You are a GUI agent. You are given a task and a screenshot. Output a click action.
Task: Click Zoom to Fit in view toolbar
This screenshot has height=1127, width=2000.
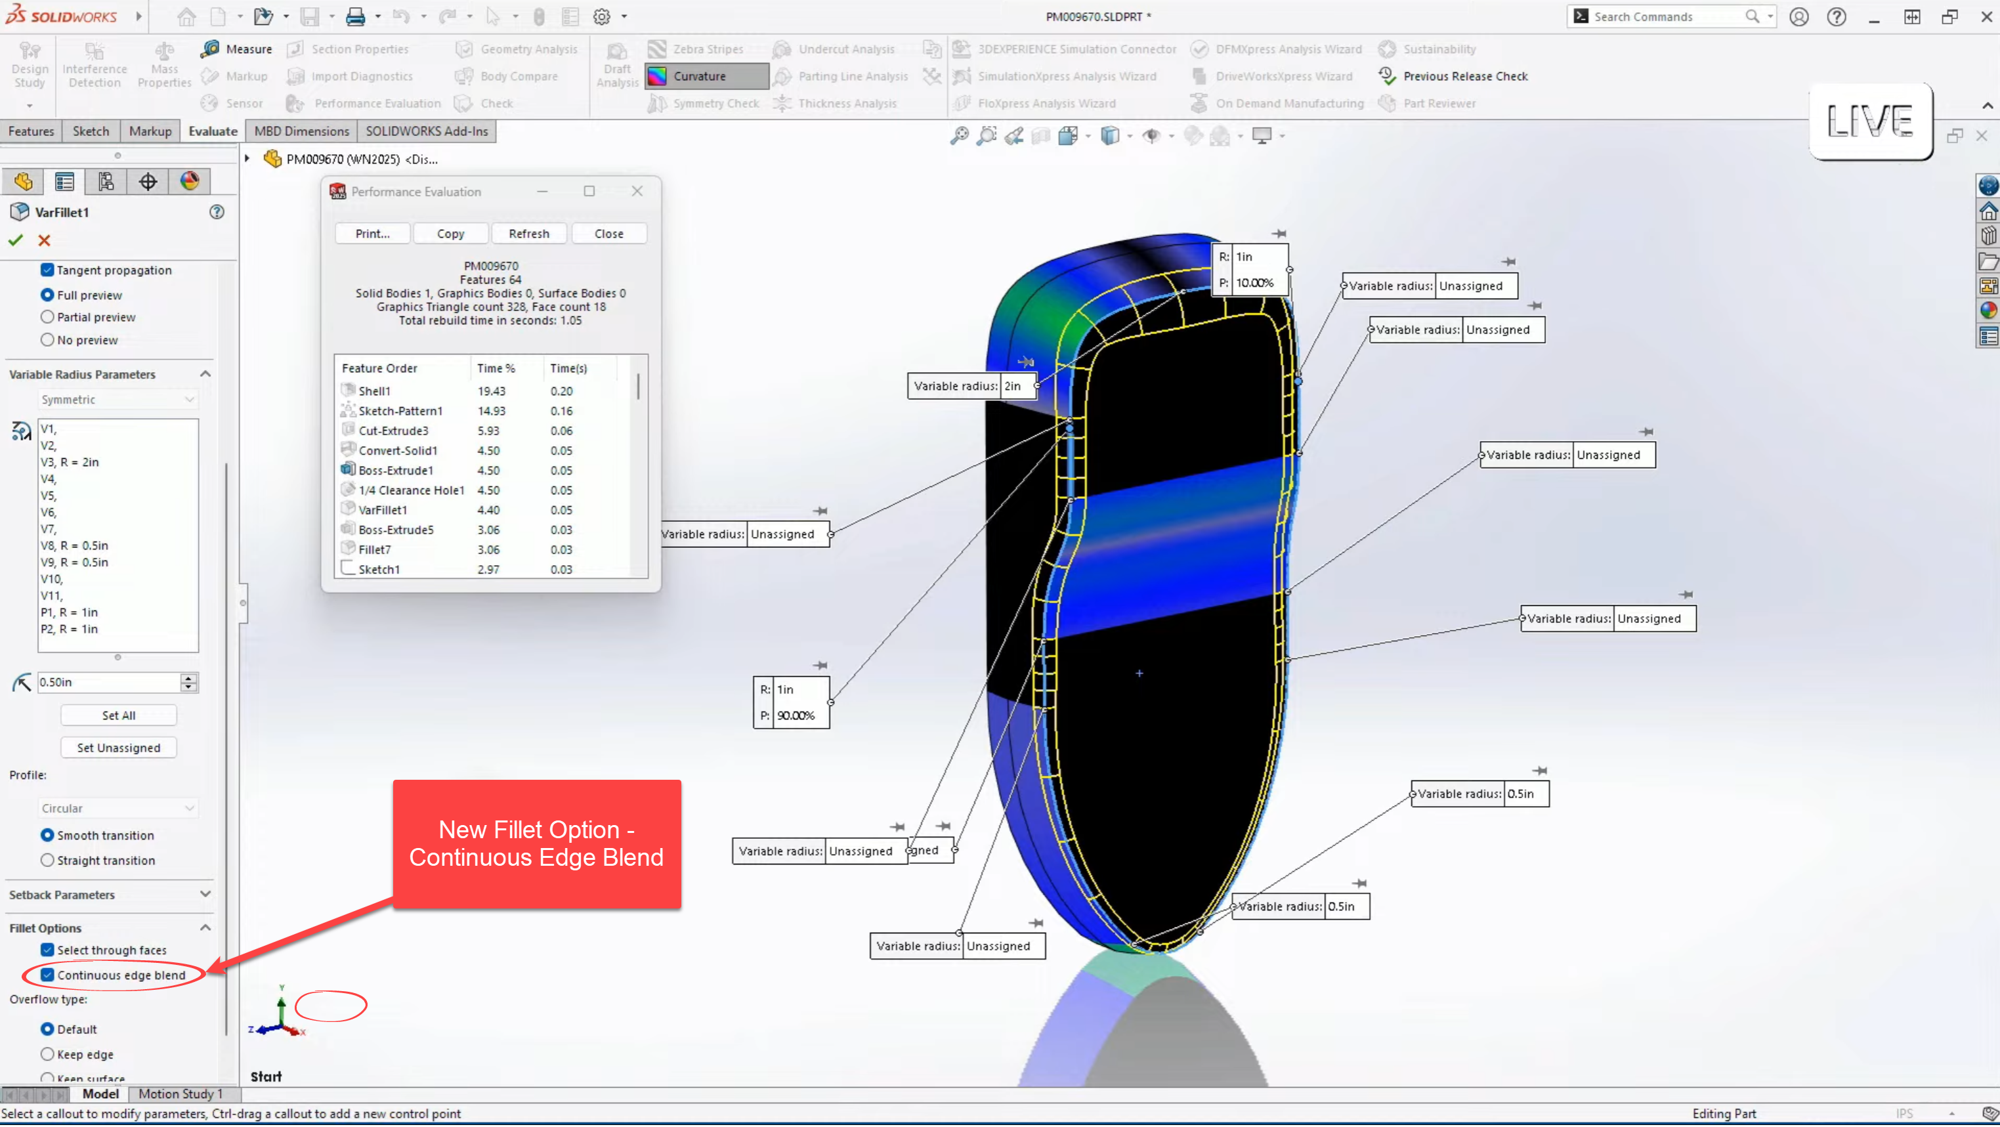pos(960,137)
